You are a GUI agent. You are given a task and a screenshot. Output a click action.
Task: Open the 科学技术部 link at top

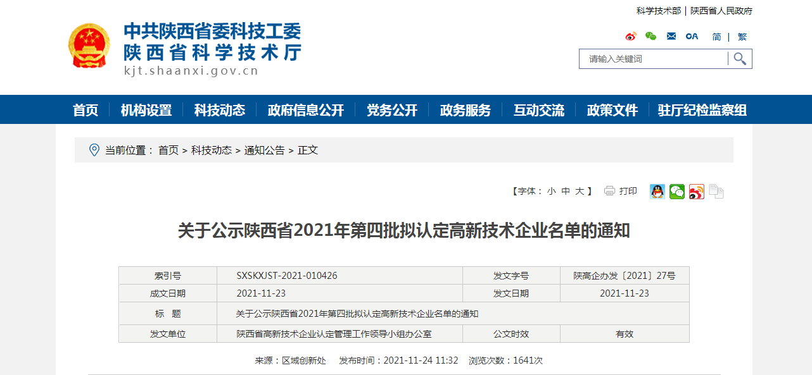[x=659, y=11]
